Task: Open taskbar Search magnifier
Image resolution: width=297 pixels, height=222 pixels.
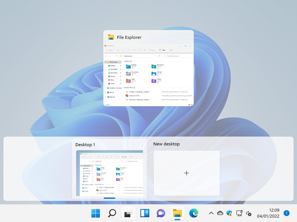Action: [x=112, y=213]
